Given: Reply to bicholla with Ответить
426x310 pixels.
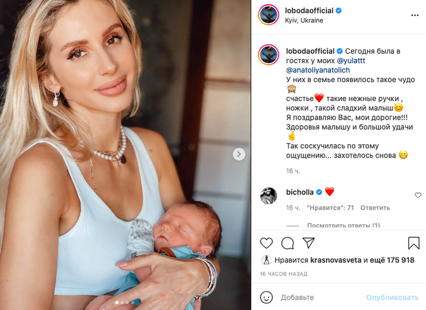Looking at the screenshot, I should click(x=375, y=208).
